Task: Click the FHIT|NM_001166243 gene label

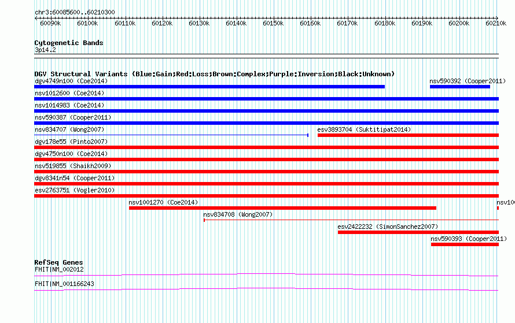Action: pyautogui.click(x=64, y=284)
